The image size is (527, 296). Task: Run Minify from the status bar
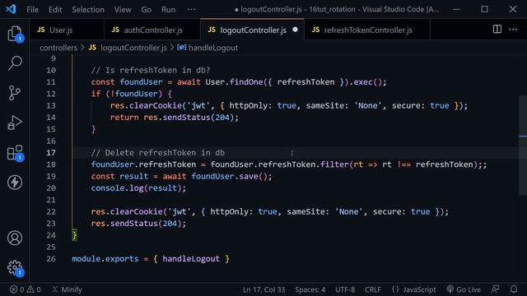68,289
